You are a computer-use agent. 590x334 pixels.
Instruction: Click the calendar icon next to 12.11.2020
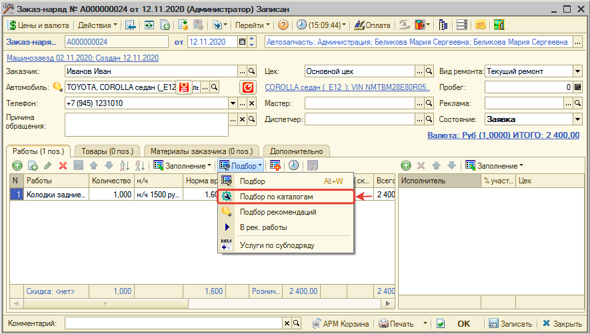pos(242,42)
